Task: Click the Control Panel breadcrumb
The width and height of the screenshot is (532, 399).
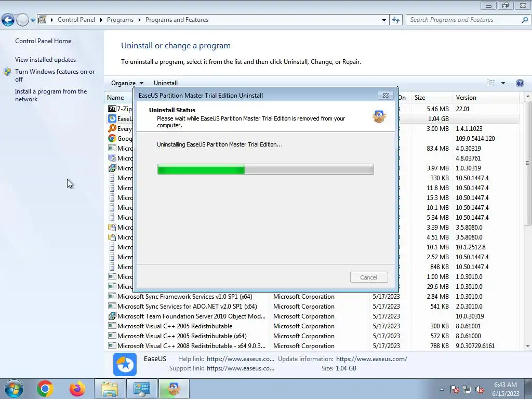Action: [76, 20]
